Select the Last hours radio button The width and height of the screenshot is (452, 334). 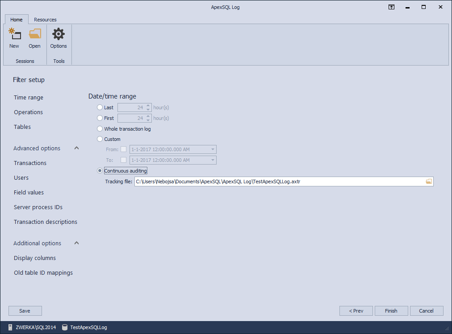click(x=100, y=107)
